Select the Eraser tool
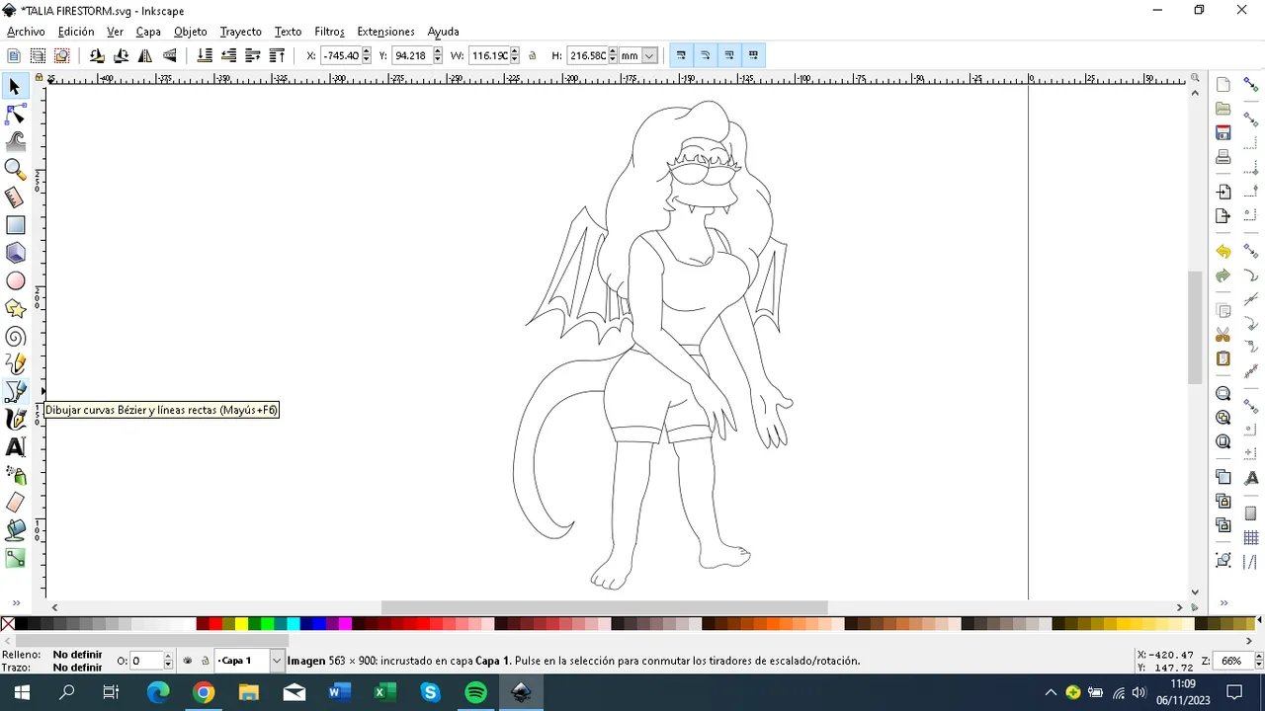This screenshot has width=1265, height=711. click(x=15, y=503)
